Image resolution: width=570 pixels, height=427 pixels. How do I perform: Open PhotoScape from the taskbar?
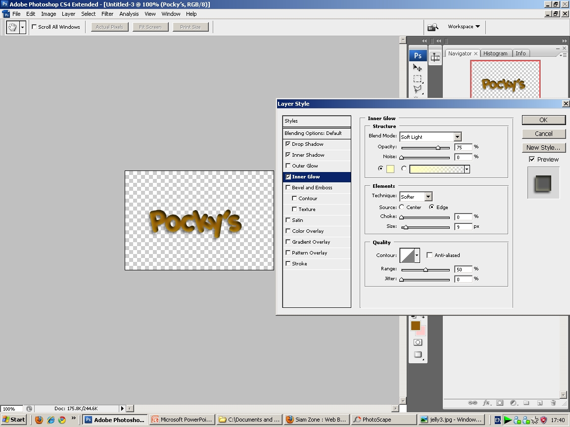[x=384, y=420]
